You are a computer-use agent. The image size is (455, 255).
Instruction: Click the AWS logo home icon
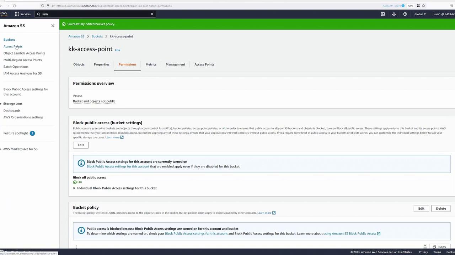pyautogui.click(x=4, y=14)
